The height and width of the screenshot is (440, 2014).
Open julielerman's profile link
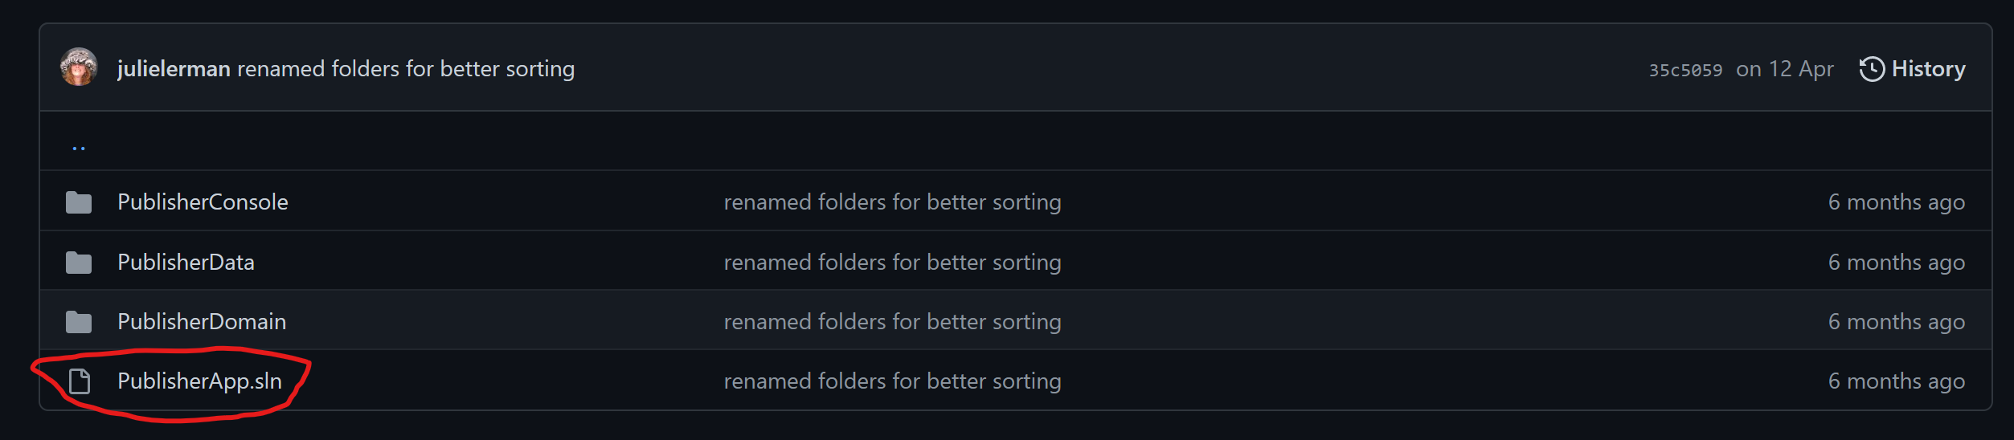(174, 69)
